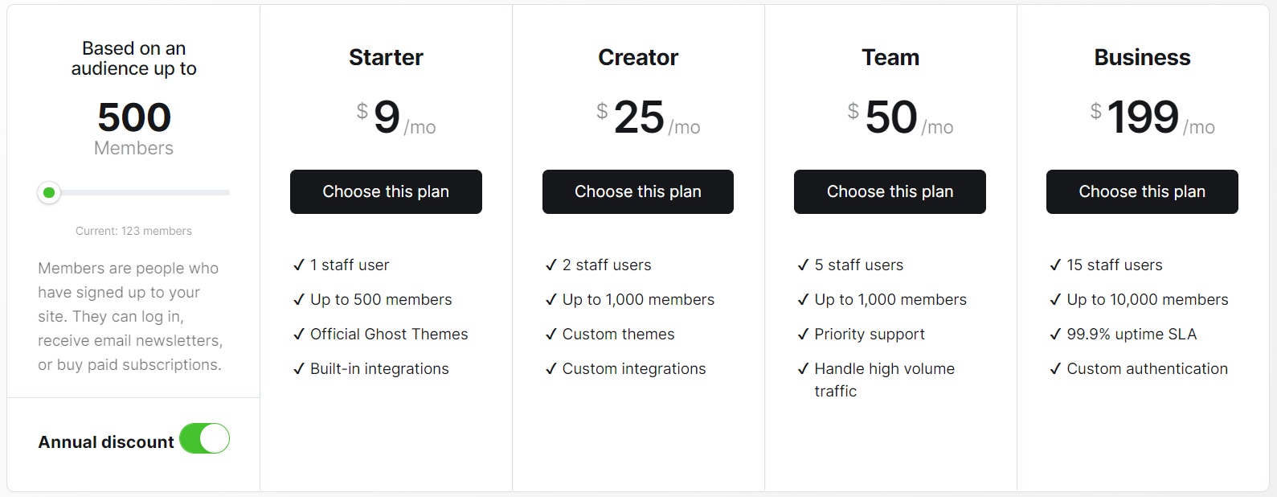Click checkmark next to Custom integrations
This screenshot has height=497, width=1277.
point(551,369)
